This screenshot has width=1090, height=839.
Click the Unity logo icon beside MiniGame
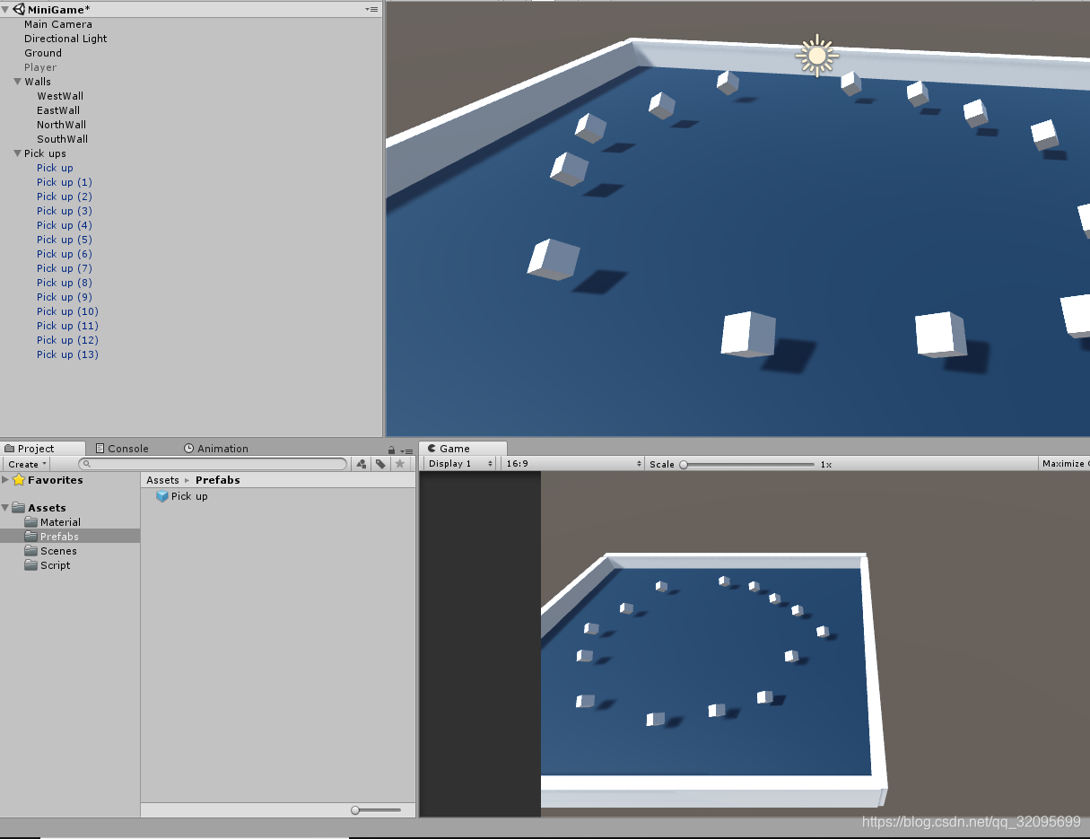(x=19, y=9)
